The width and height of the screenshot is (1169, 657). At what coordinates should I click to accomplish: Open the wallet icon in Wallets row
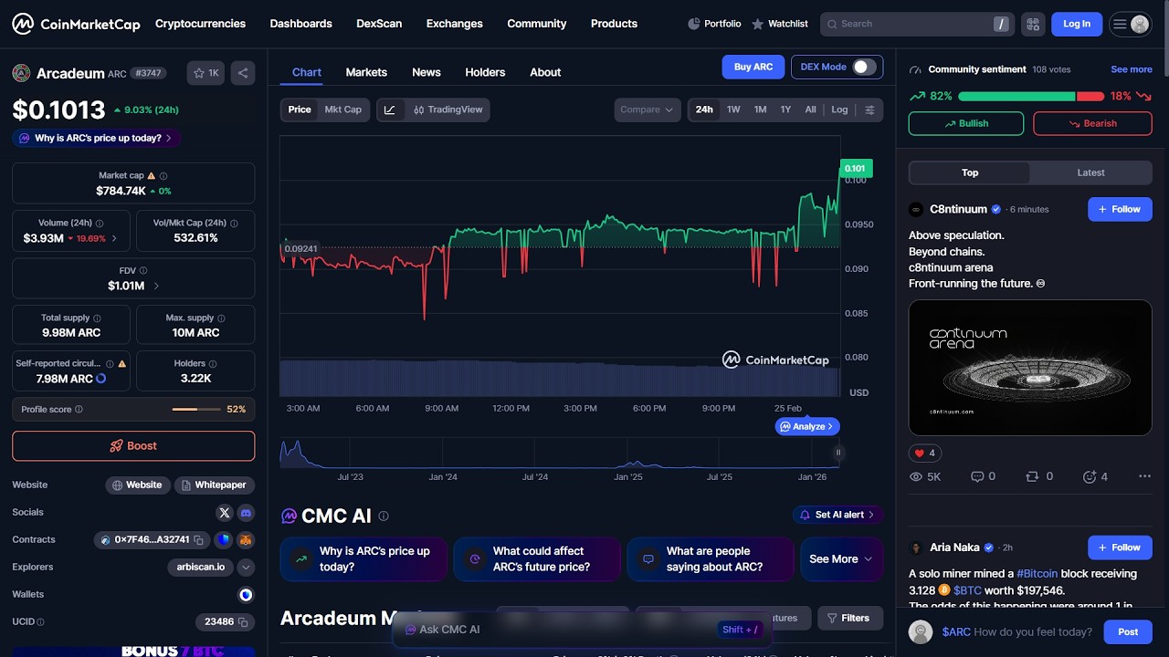coord(246,595)
